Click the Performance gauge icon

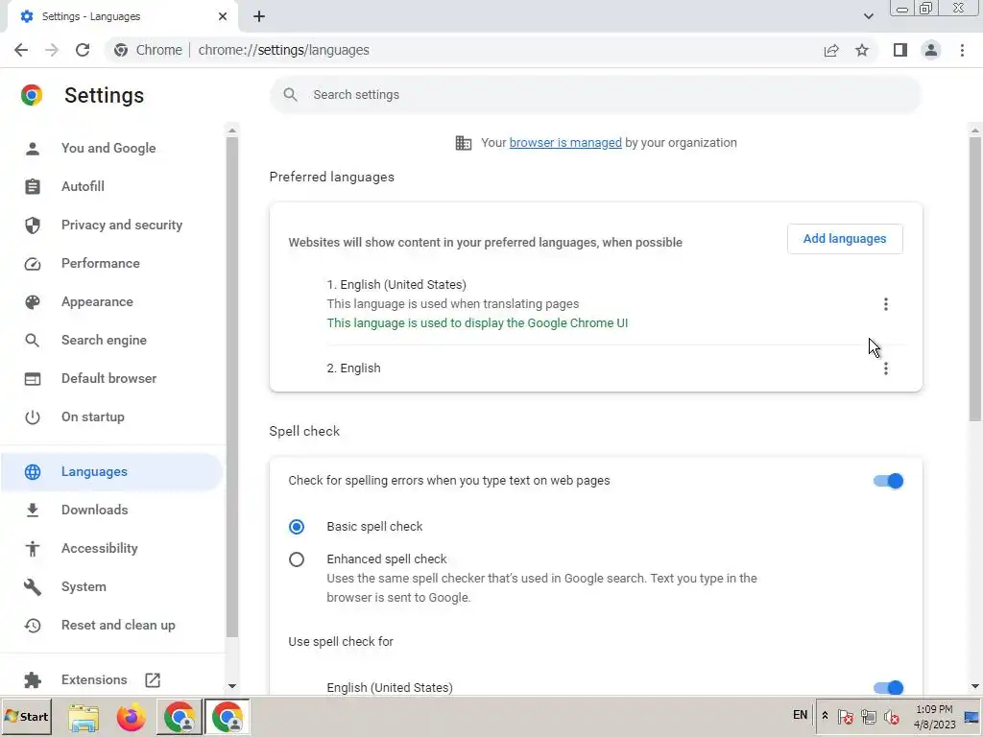(33, 264)
